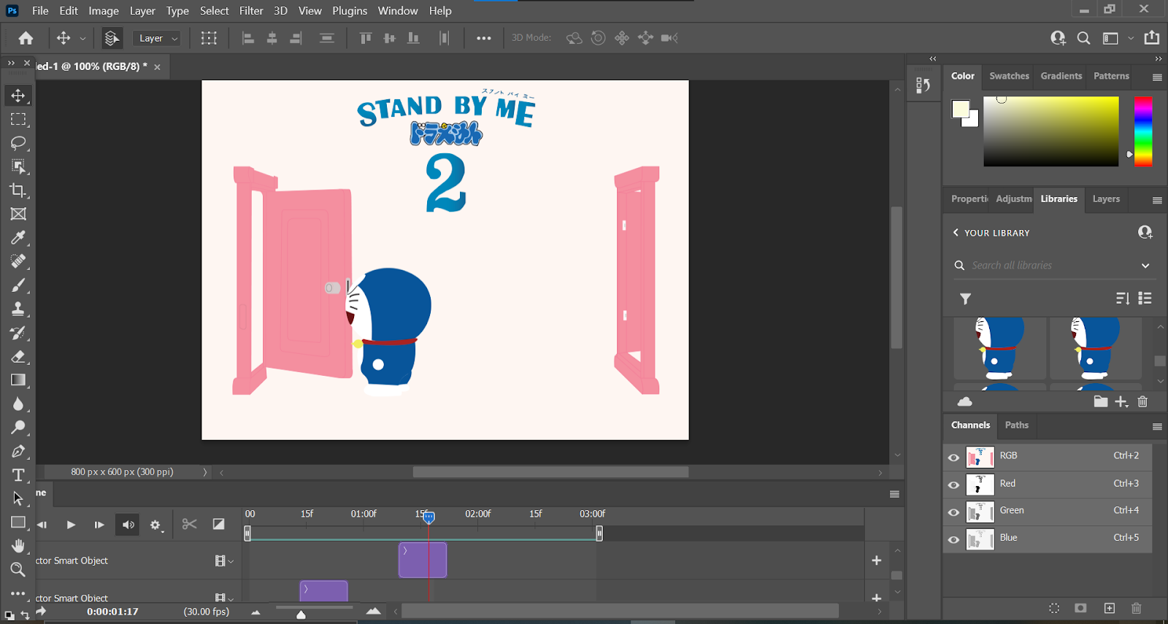This screenshot has height=624, width=1168.
Task: Select the History Brush tool
Action: 18,333
